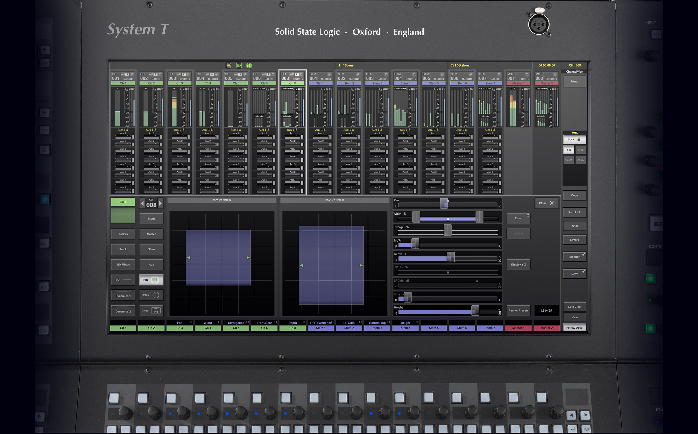This screenshot has height=434, width=698.
Task: Click the left green arrow in X-Z panner
Action: click(301, 265)
